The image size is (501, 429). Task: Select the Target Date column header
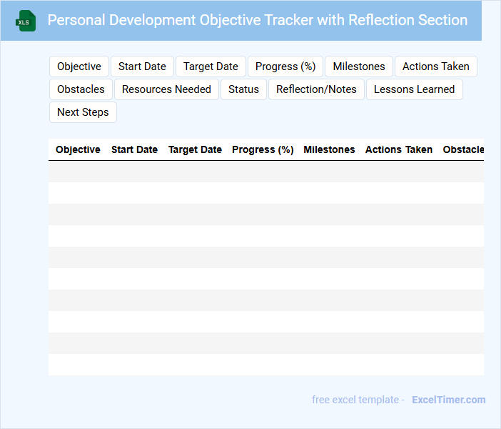[195, 150]
